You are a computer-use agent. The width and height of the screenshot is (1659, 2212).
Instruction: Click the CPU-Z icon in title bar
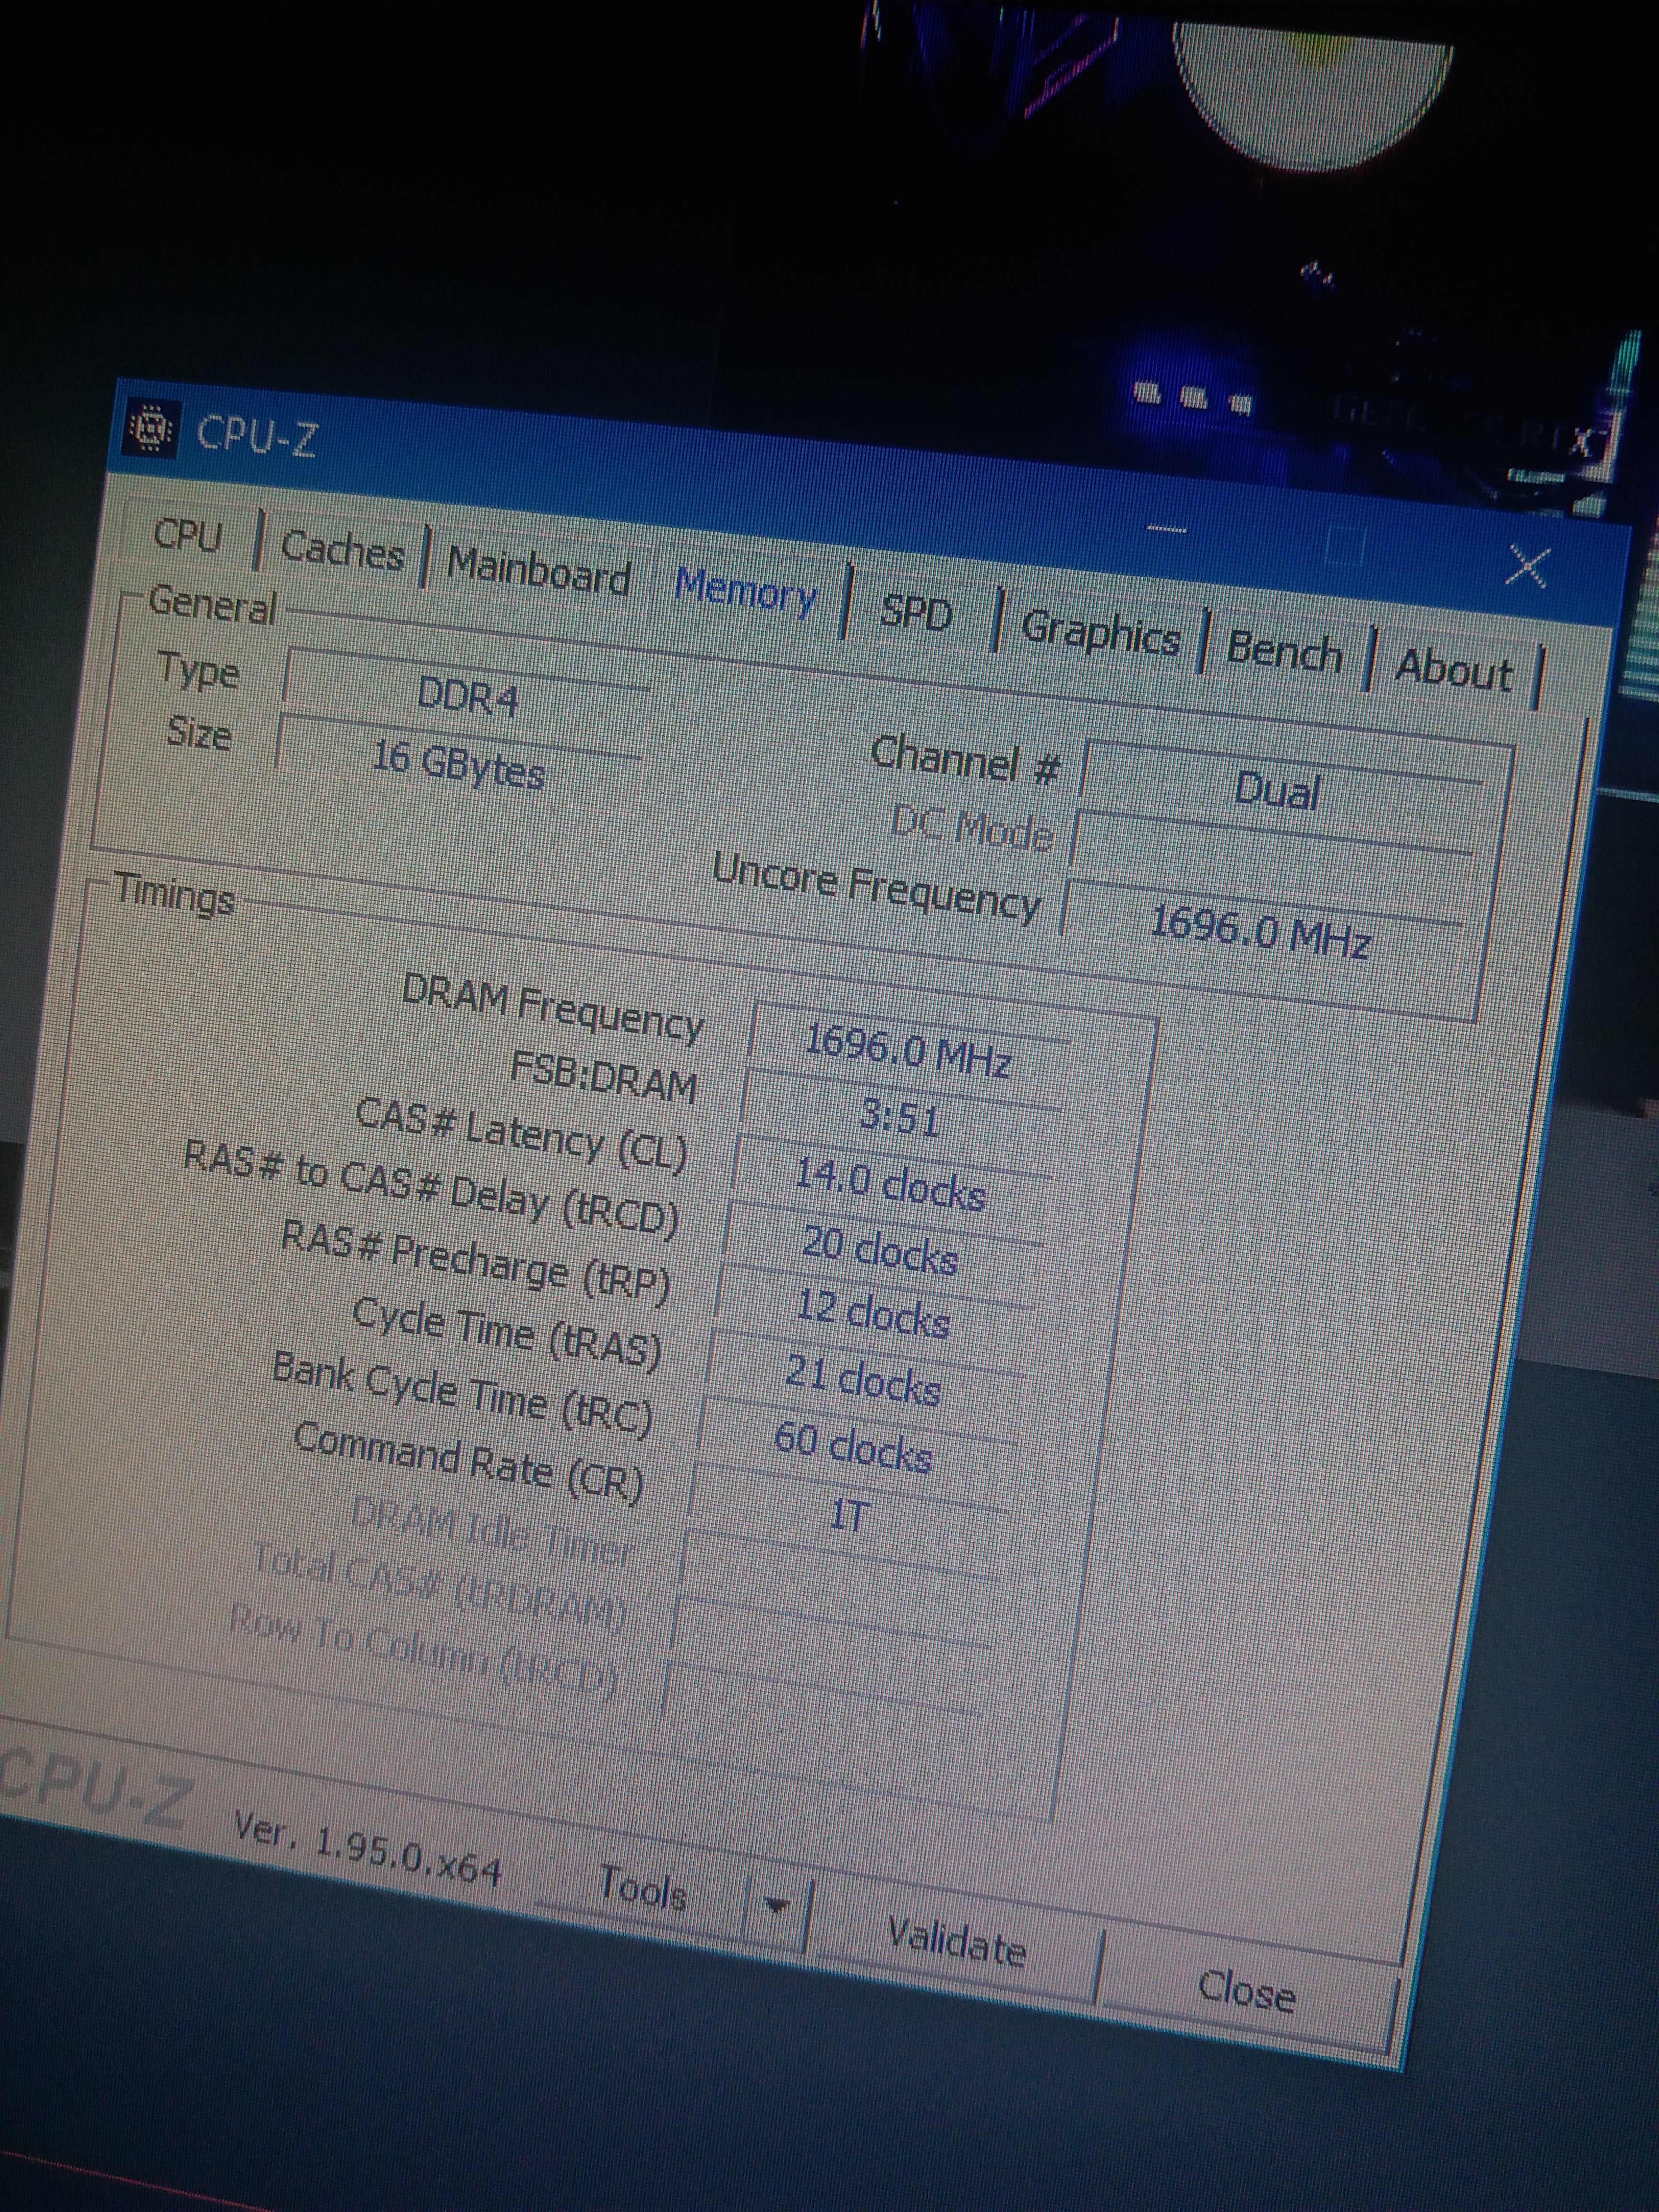point(151,429)
